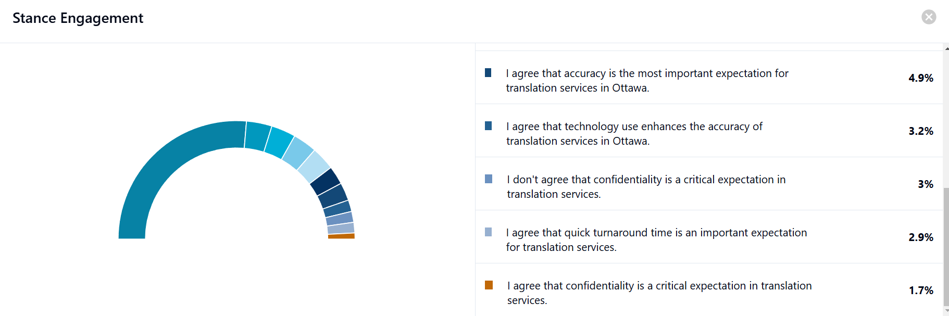Click the quick turnaround legend swatch
The image size is (949, 316).
coord(488,232)
